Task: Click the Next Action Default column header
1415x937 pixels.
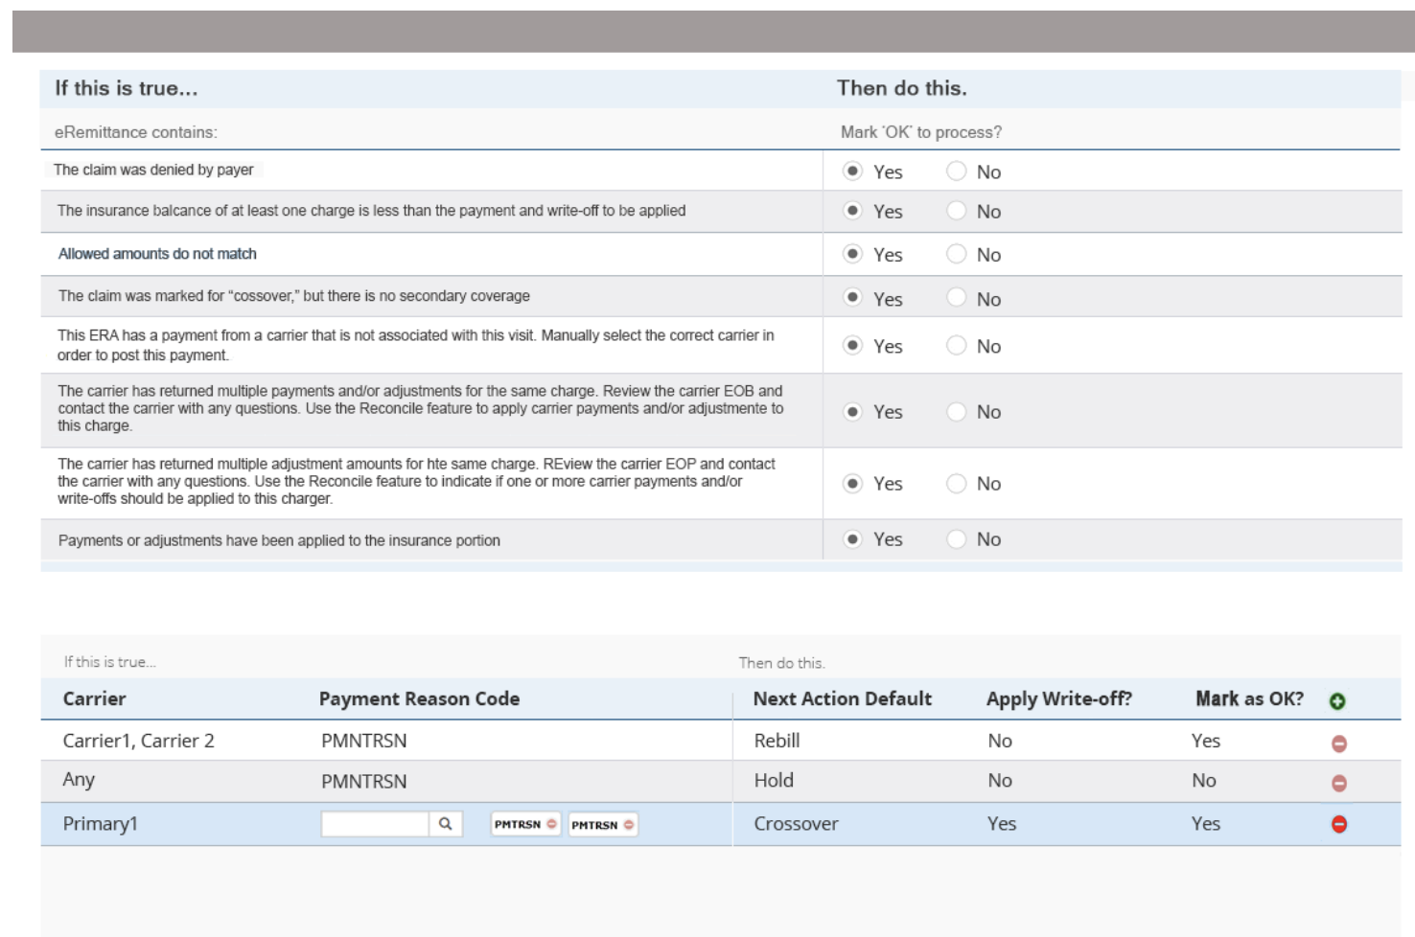Action: coord(842,699)
